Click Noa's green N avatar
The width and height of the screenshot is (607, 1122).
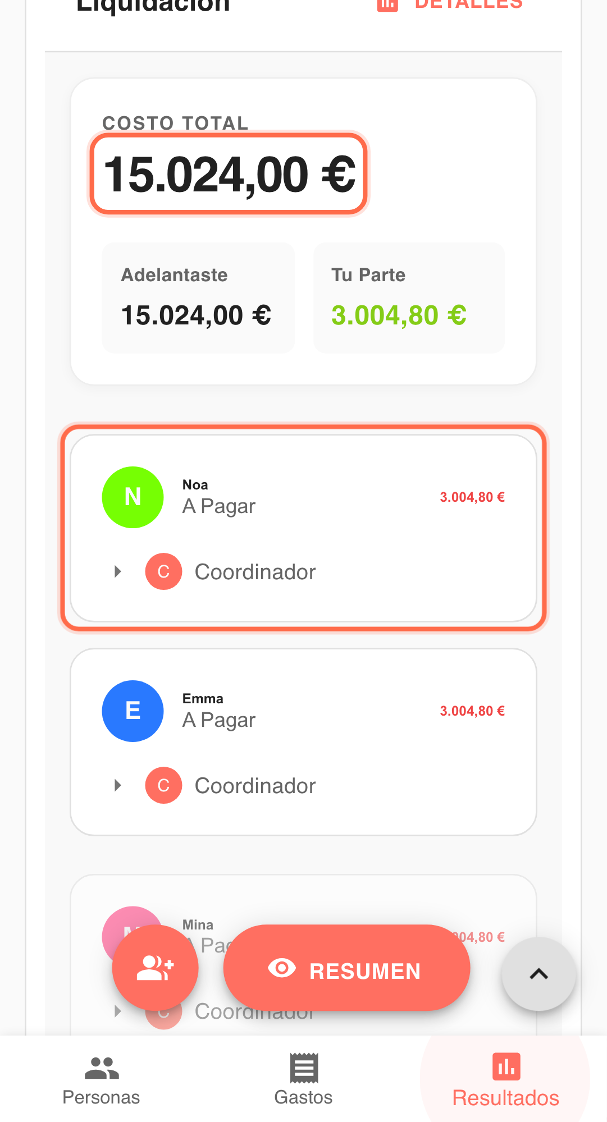tap(133, 497)
